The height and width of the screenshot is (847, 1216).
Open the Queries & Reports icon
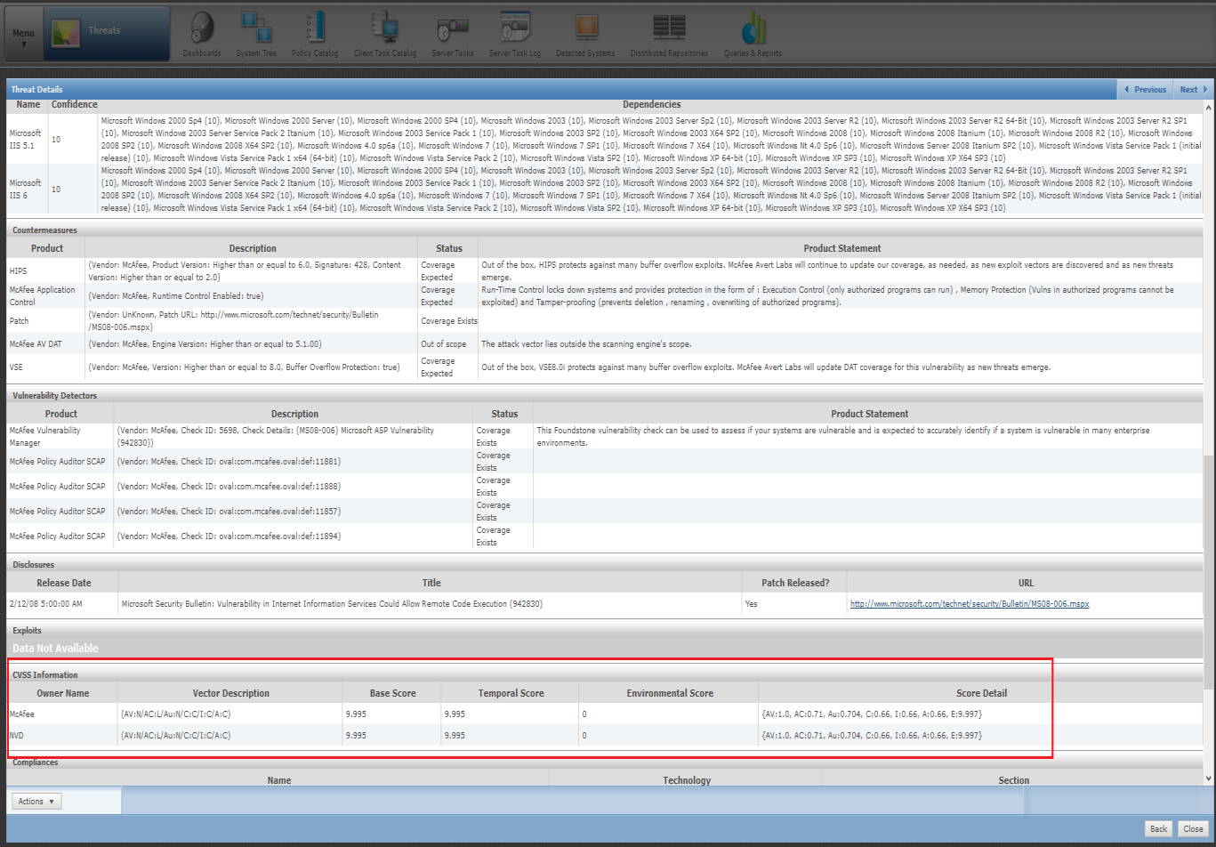pos(753,35)
